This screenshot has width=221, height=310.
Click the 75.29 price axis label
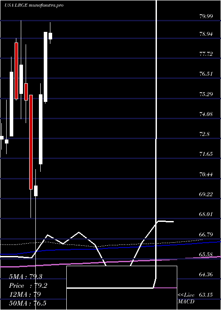pyautogui.click(x=206, y=94)
